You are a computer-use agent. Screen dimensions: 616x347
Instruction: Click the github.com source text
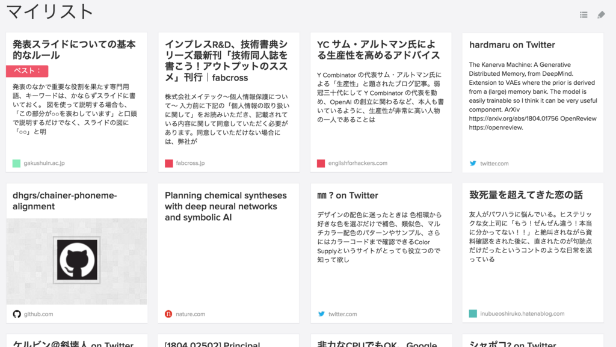(x=38, y=314)
